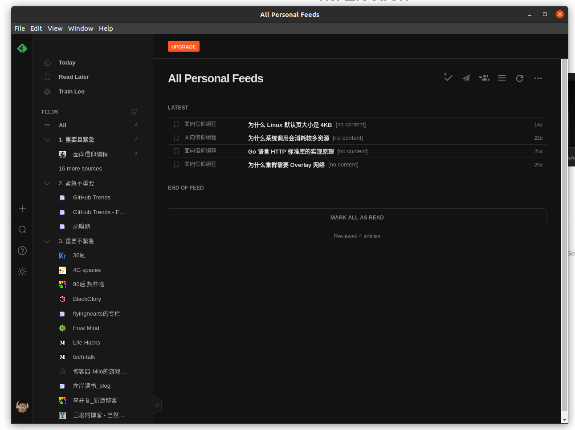Click the BlackGlory feed favicon
Viewport: 575px width, 430px height.
62,299
